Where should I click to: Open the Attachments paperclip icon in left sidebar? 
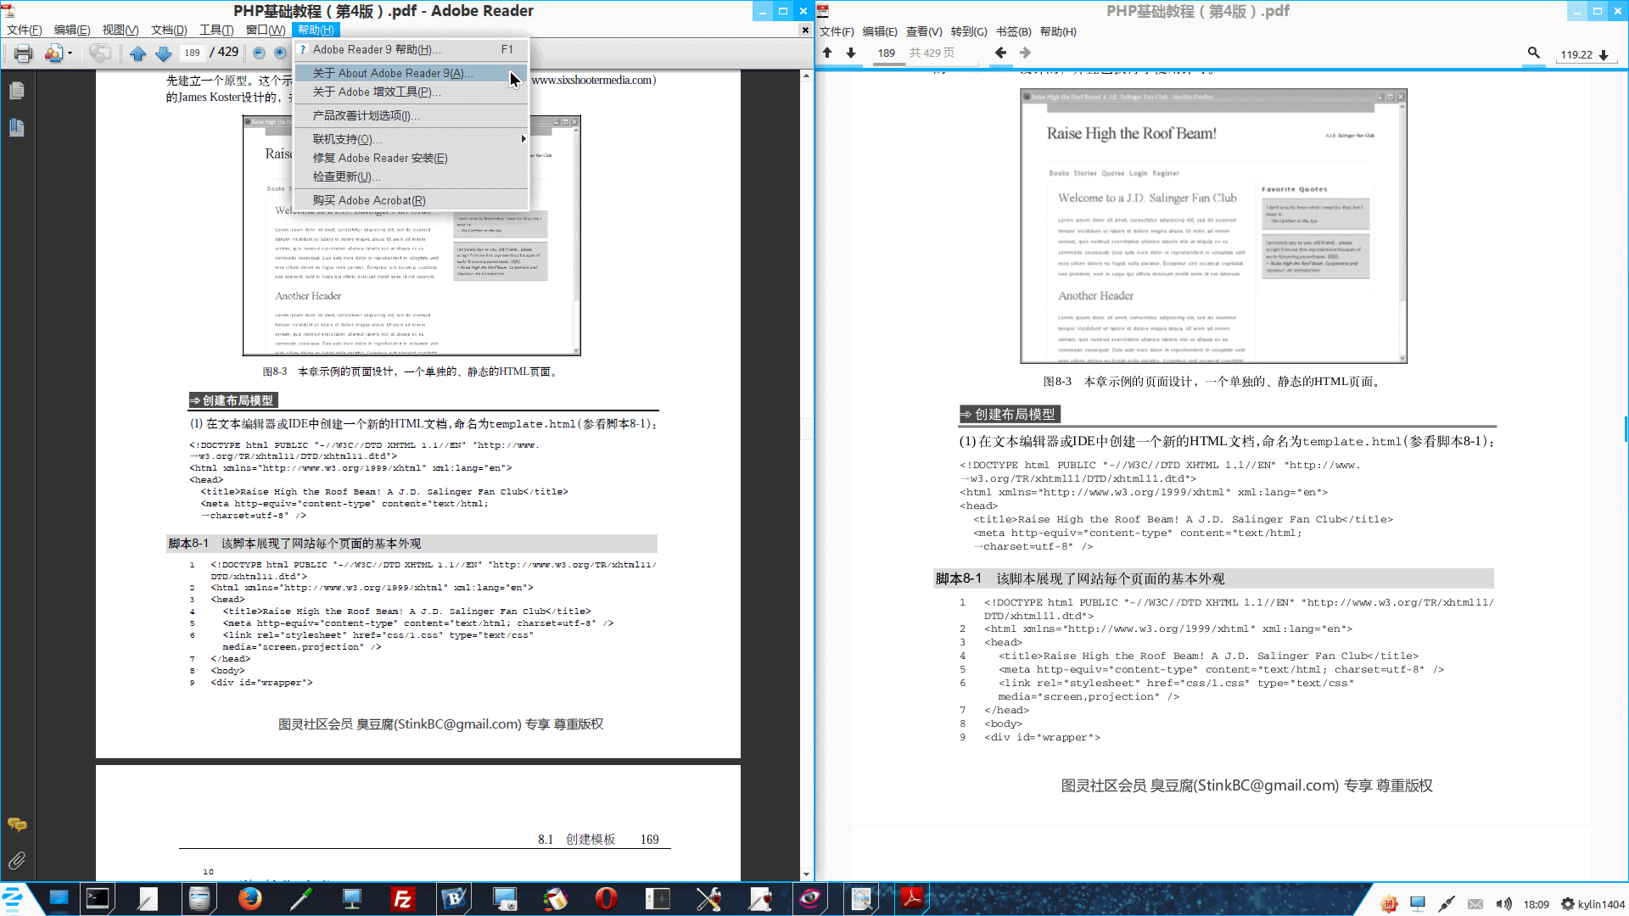pyautogui.click(x=17, y=861)
